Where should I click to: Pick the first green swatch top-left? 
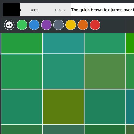pos(22,43)
